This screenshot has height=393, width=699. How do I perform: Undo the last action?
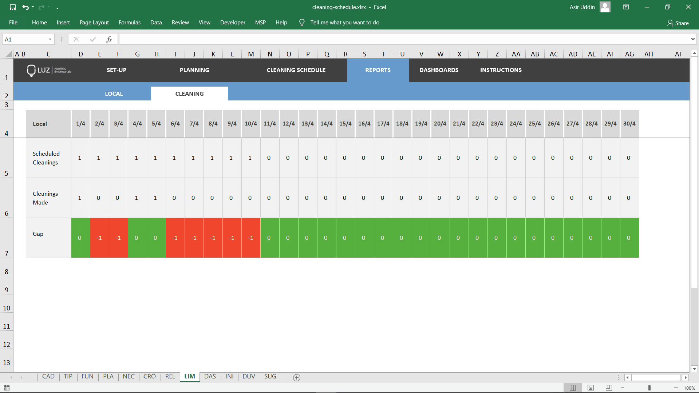click(x=25, y=7)
